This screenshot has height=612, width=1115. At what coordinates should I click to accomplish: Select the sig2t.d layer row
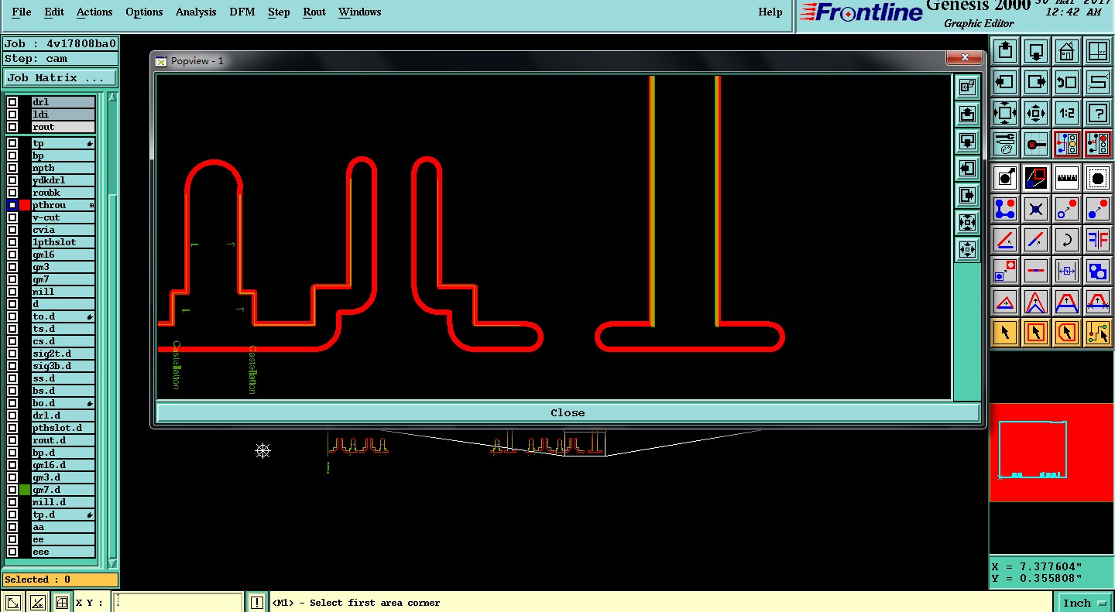[63, 354]
